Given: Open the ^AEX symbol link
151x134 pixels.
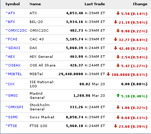Looking at the screenshot, I should pyautogui.click(x=10, y=57).
